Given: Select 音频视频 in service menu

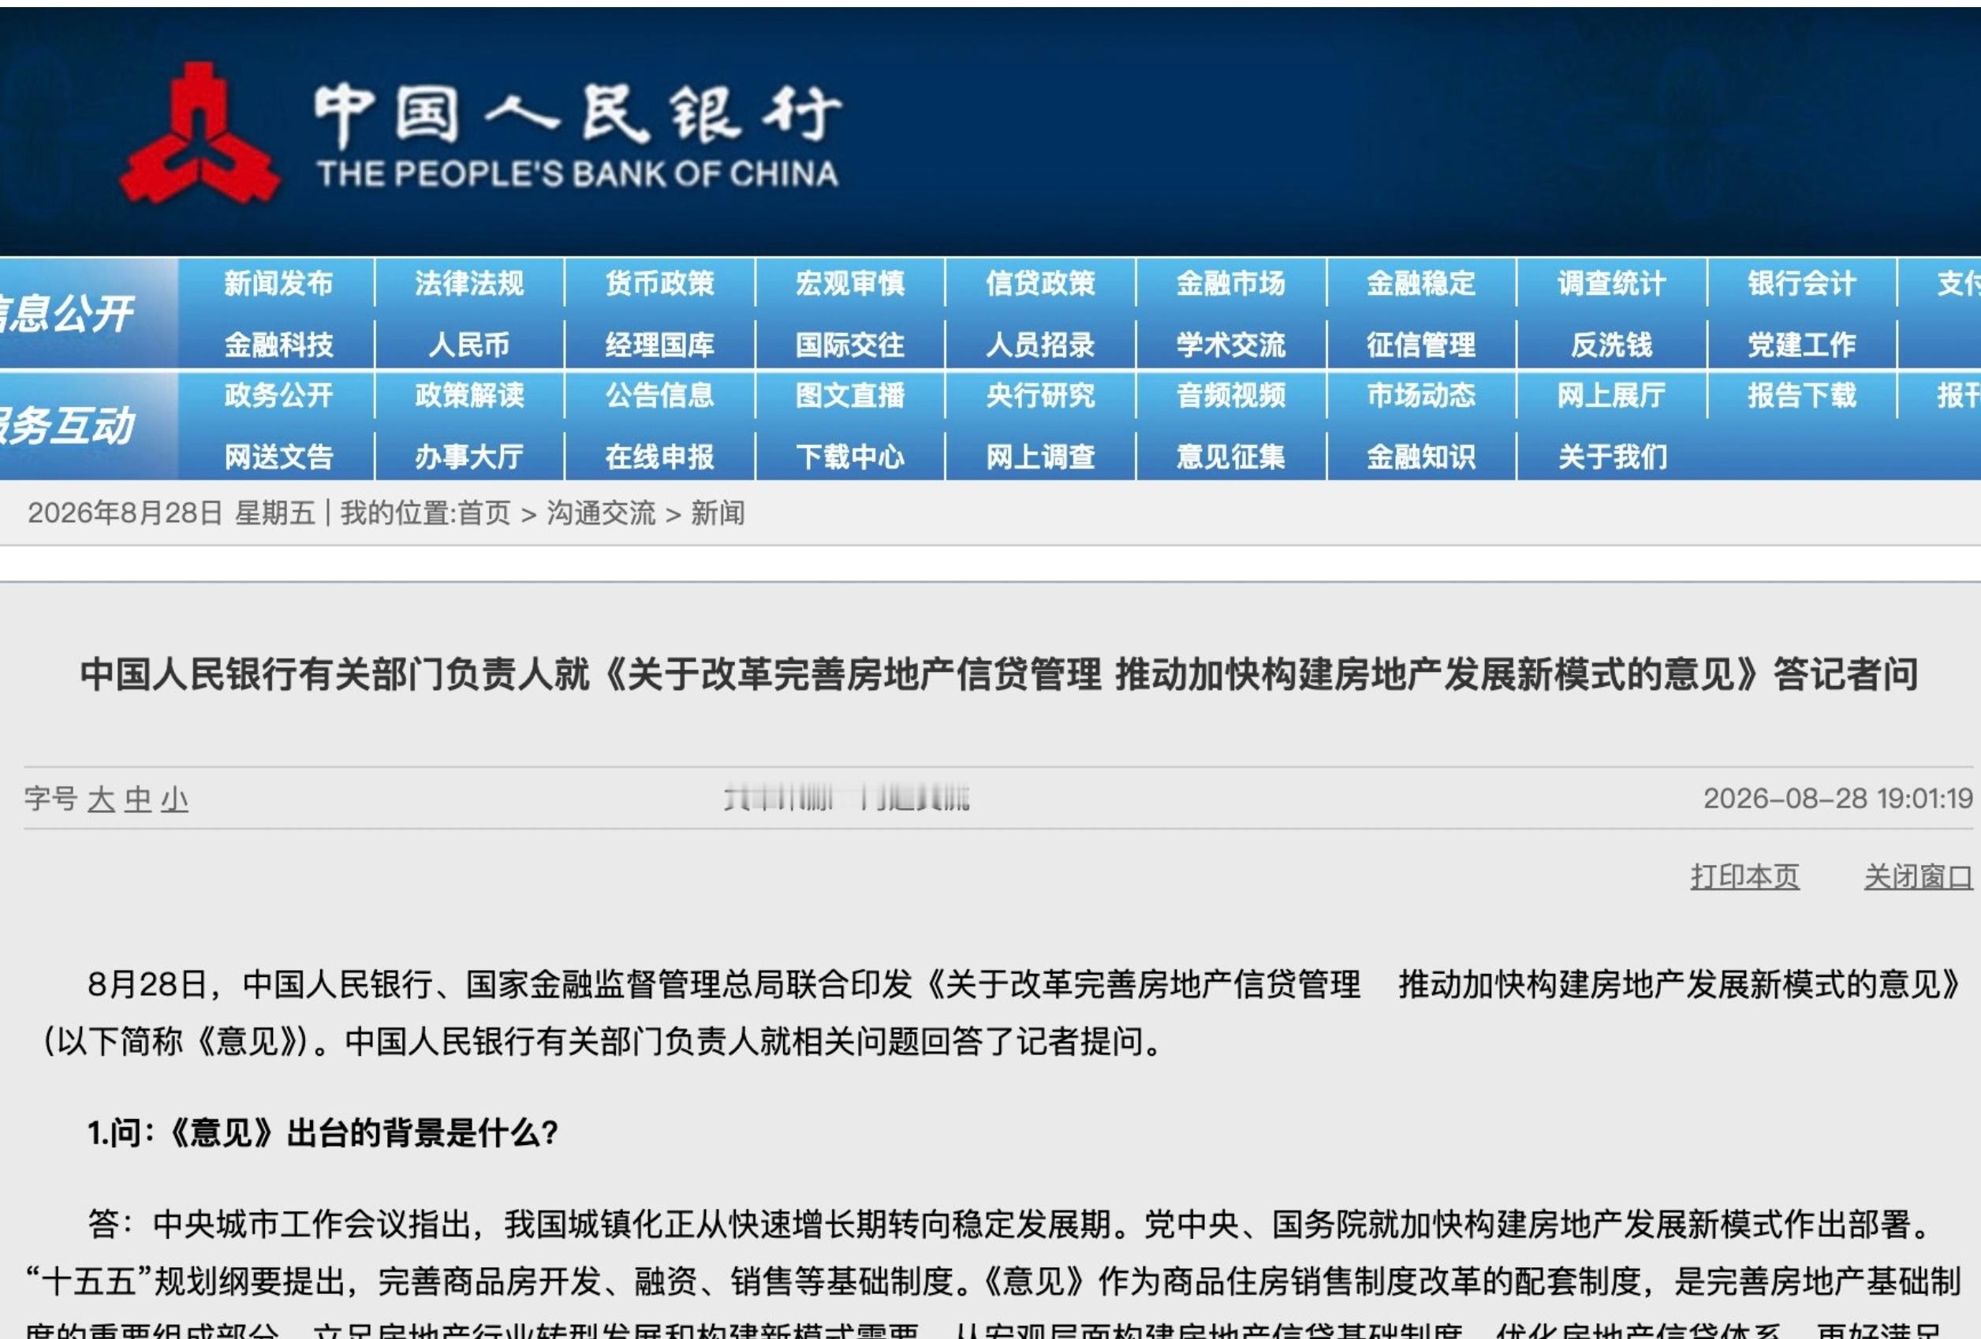Looking at the screenshot, I should pos(1231,394).
